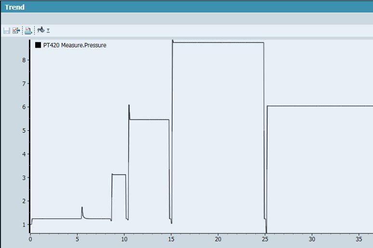Screen dimensions: 373x248
Task: Click the x-axis label 30
Action: pos(312,239)
